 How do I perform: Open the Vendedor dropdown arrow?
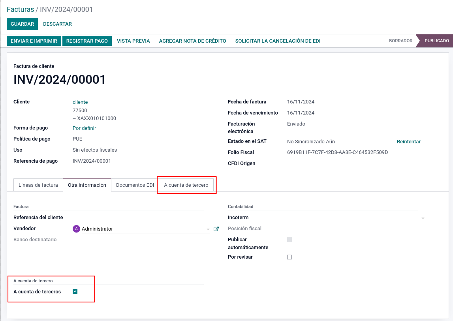[208, 229]
